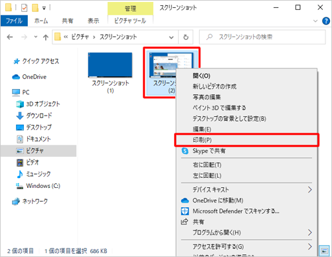This screenshot has height=257, width=332.
Task: Open ドキュメント folder in sidebar
Action: (x=34, y=139)
